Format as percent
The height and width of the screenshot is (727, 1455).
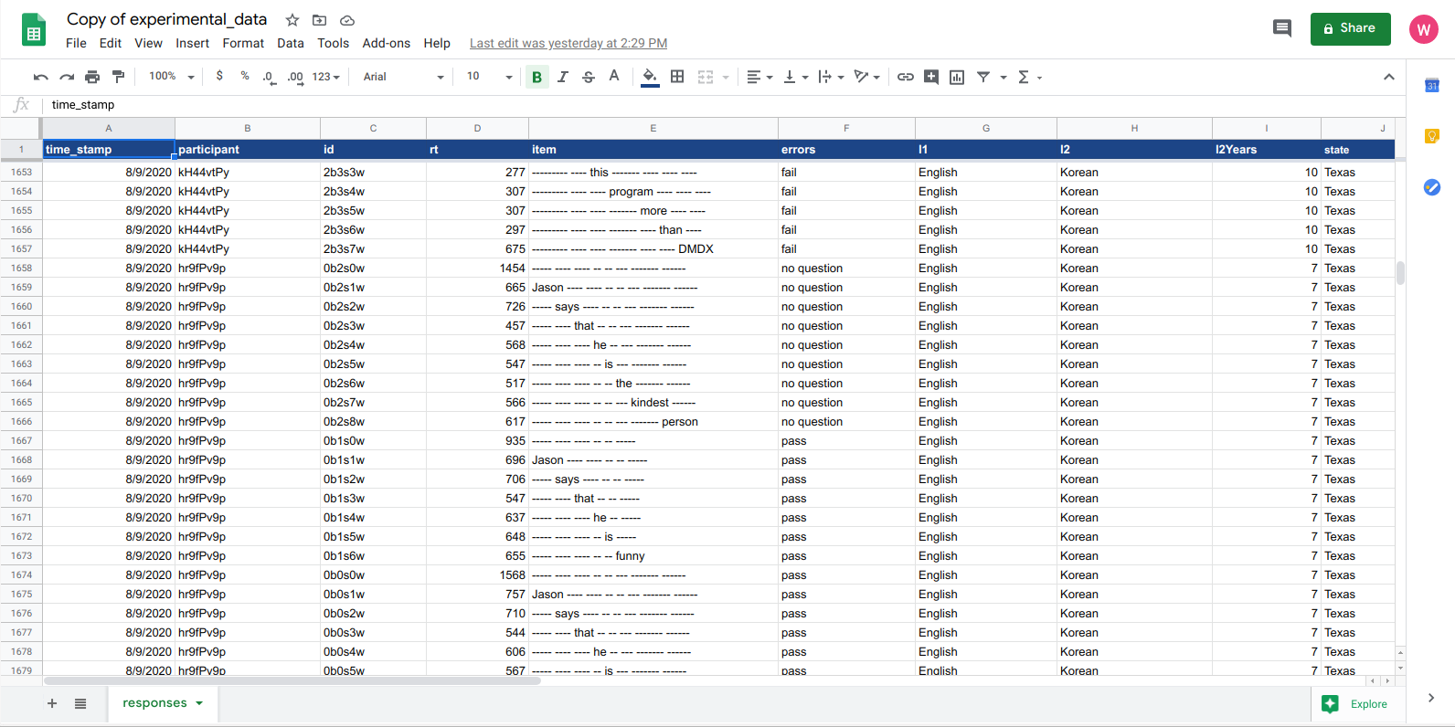(245, 77)
